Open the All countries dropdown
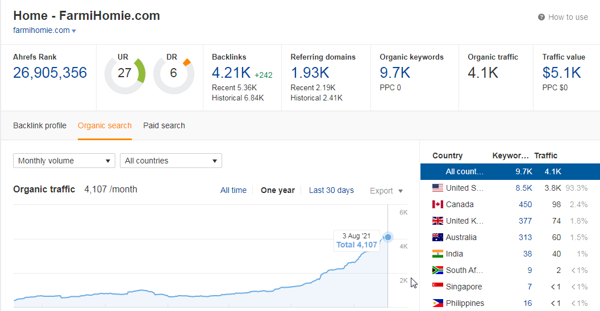This screenshot has height=311, width=600. click(x=170, y=161)
